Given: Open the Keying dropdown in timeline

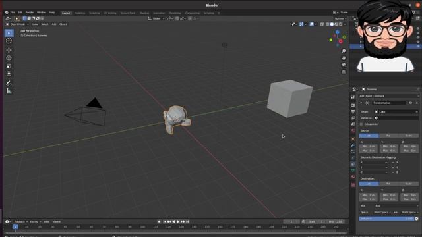Looking at the screenshot, I should pyautogui.click(x=35, y=221).
